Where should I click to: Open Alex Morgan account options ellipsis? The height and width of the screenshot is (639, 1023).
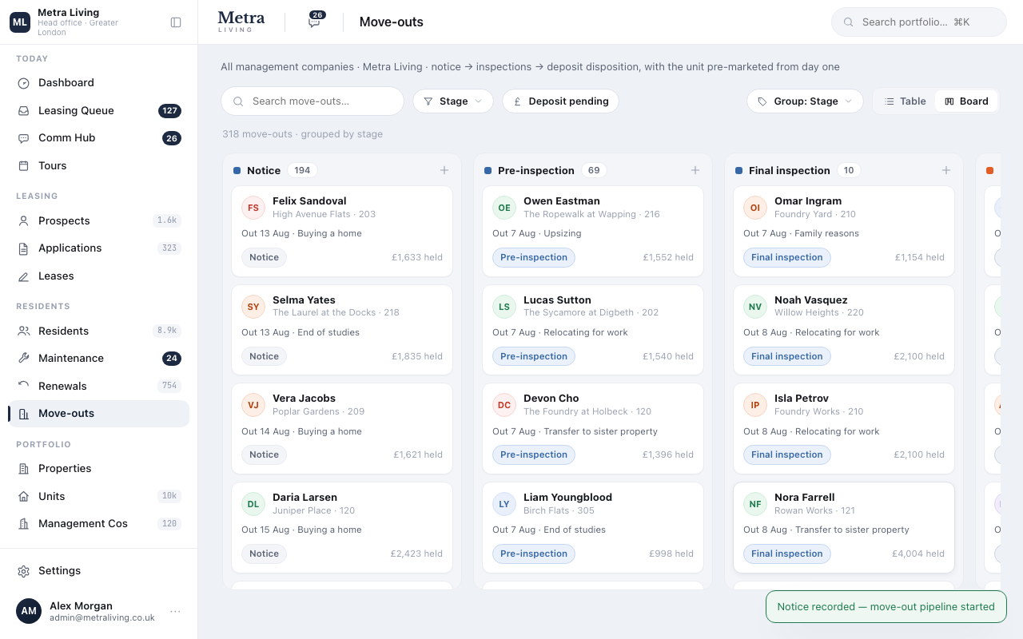point(175,612)
